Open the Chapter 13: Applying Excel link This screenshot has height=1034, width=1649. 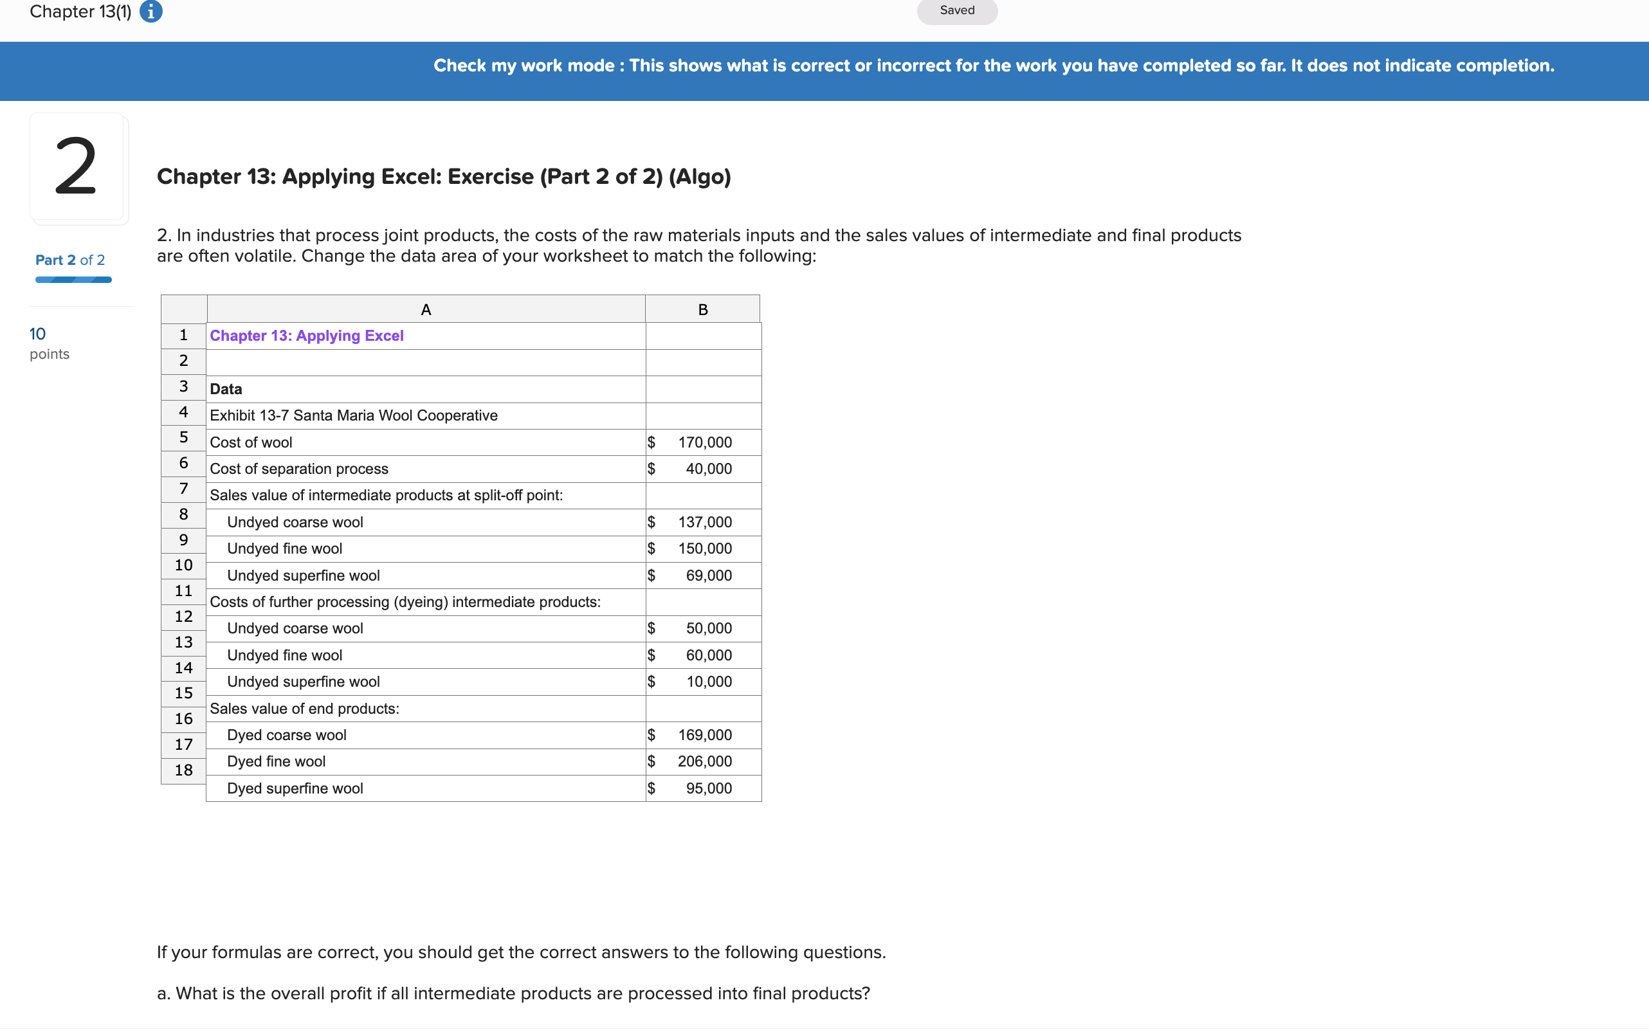coord(306,335)
